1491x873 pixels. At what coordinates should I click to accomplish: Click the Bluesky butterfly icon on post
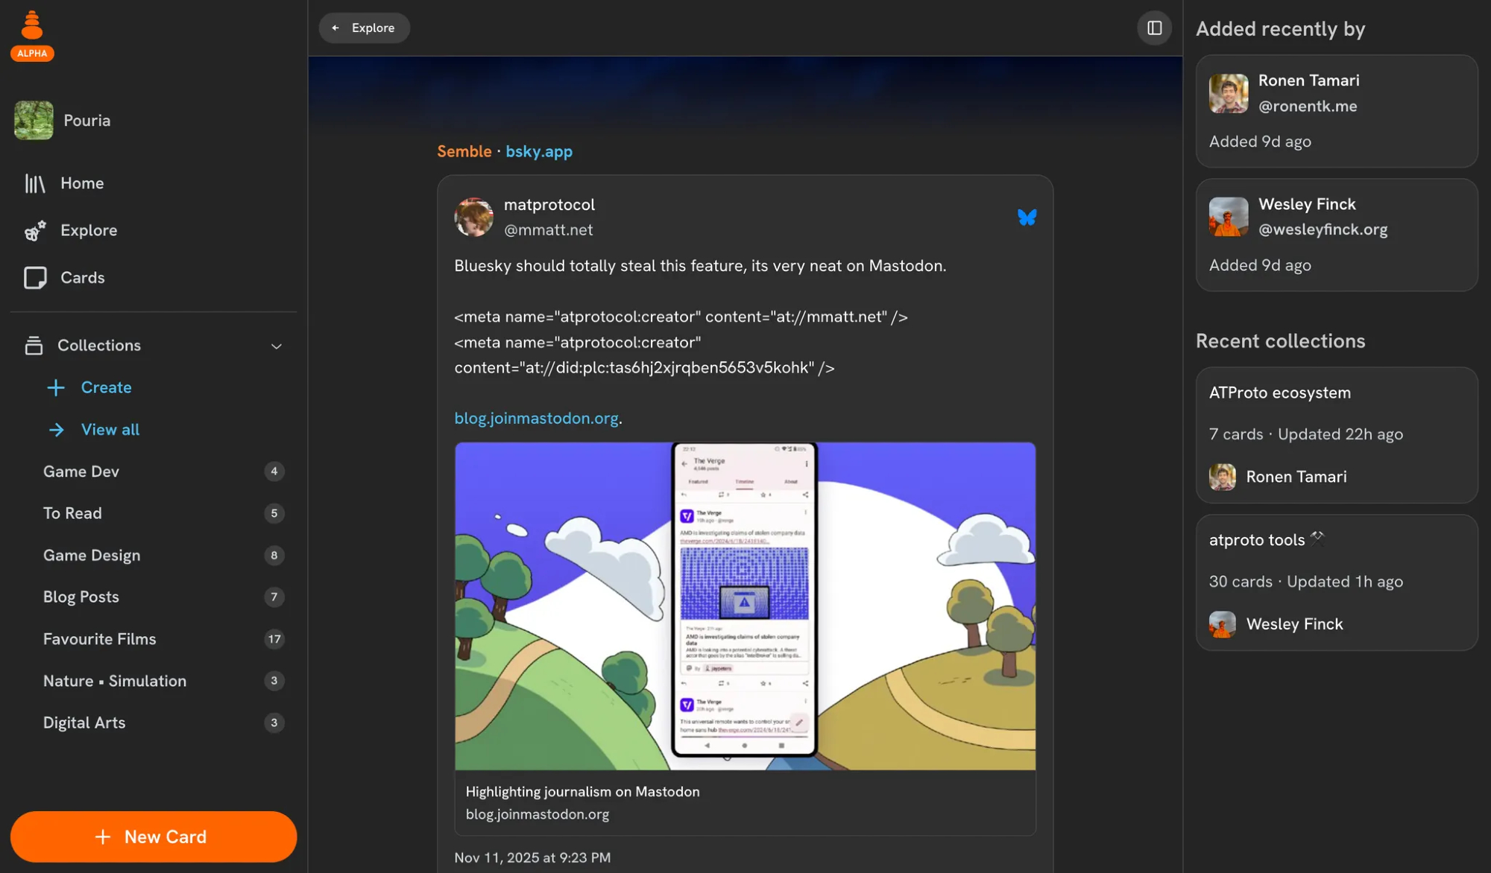1027,217
